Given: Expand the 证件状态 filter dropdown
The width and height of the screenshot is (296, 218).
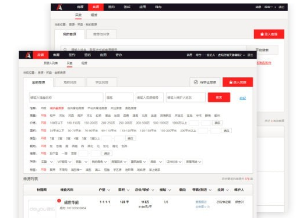Looking at the screenshot, I should point(174,162).
